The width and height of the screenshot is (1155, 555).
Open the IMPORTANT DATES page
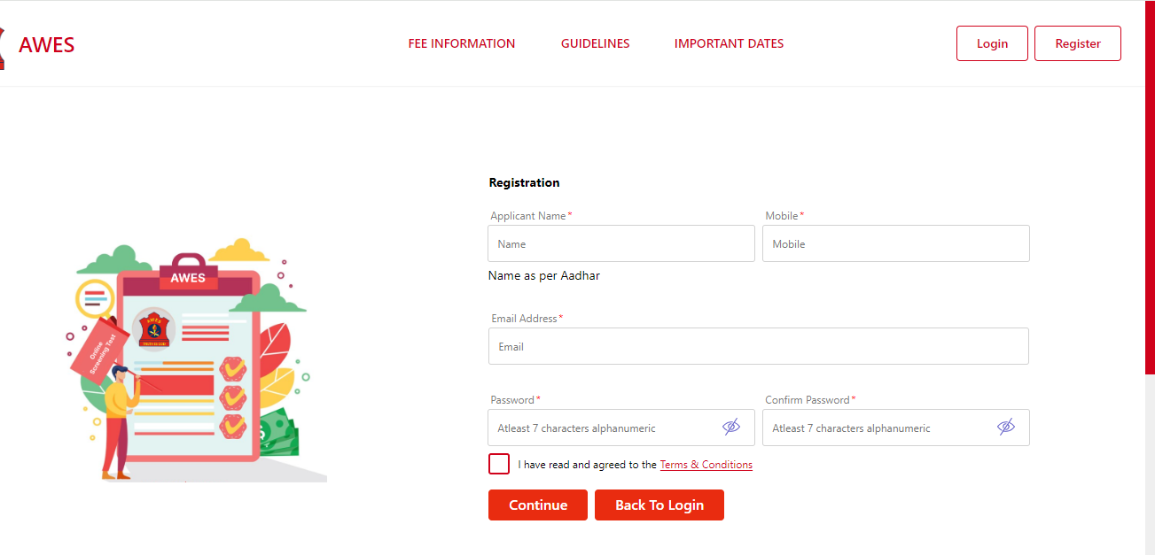point(729,43)
